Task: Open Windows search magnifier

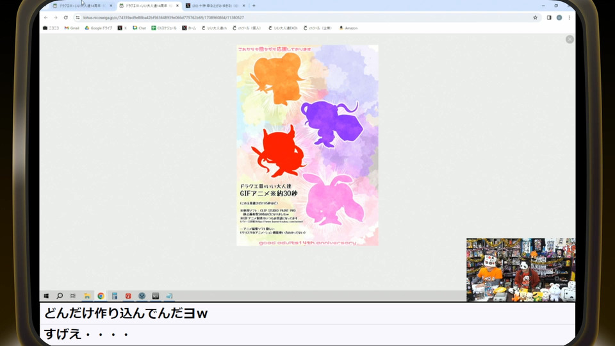Action: pos(60,296)
